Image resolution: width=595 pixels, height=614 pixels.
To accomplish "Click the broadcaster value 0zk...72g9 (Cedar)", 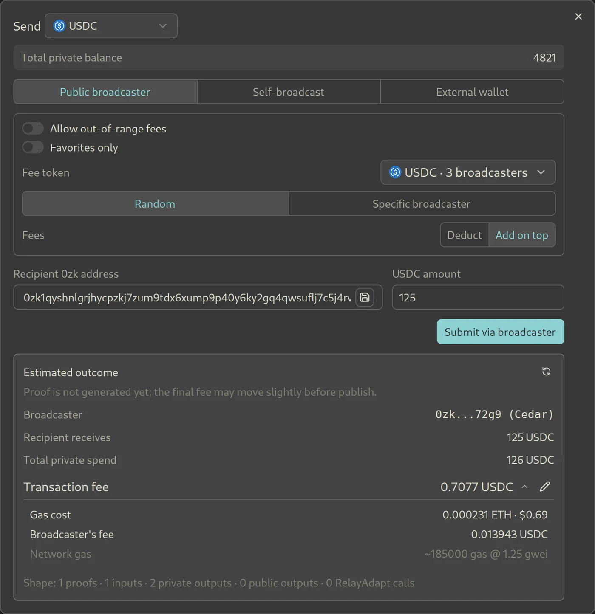I will 494,414.
